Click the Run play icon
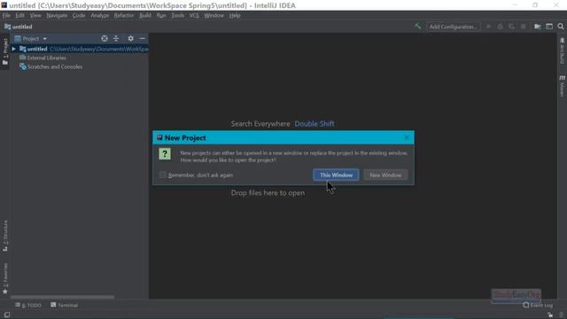567x319 pixels. [488, 27]
